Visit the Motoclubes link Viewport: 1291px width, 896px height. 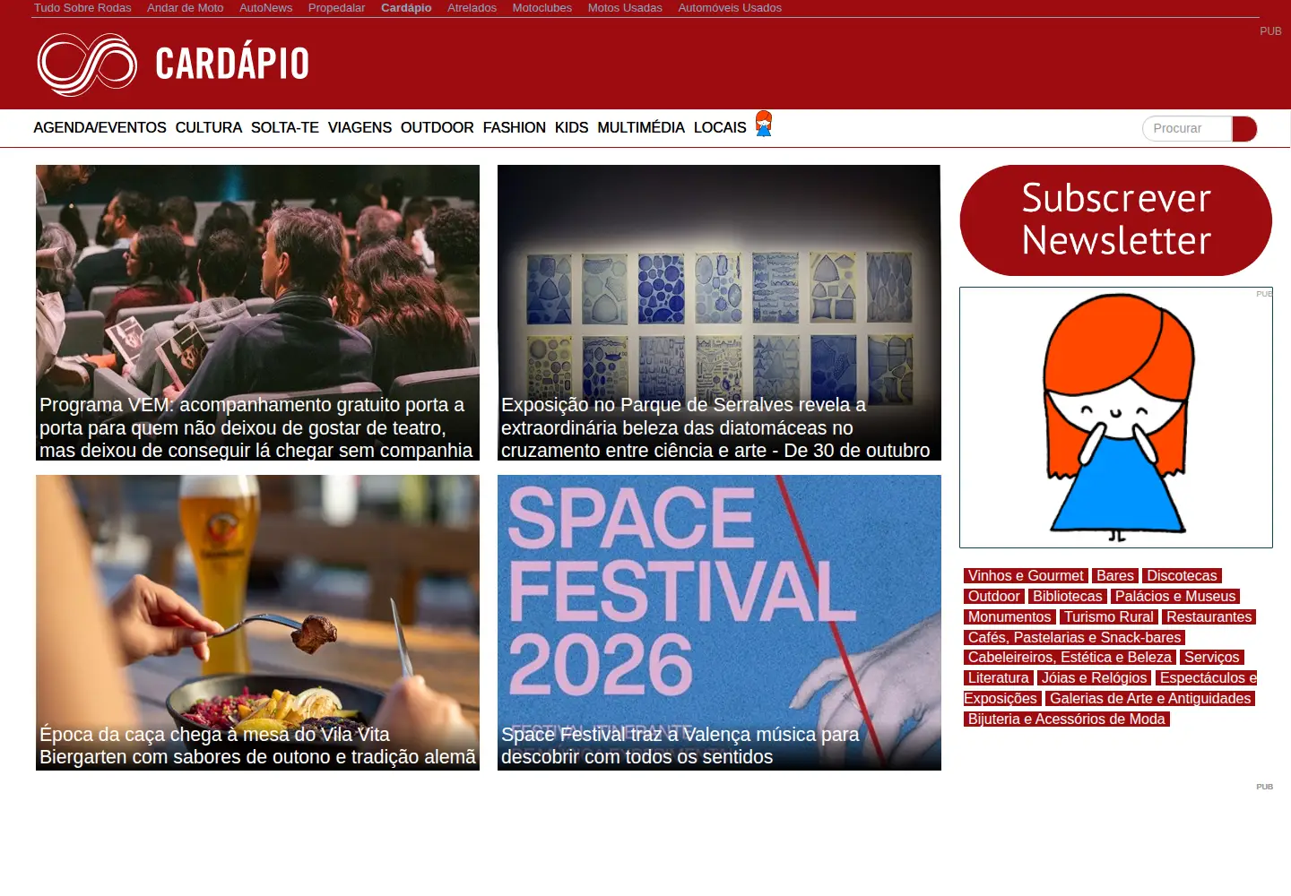[542, 8]
